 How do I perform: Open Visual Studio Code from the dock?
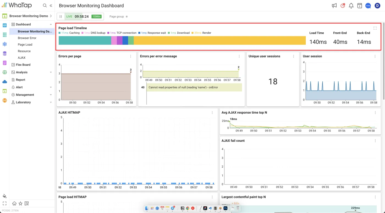[210, 208]
